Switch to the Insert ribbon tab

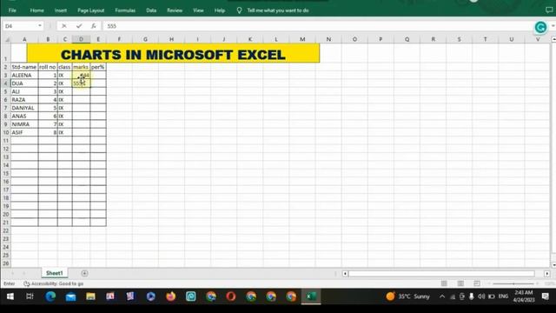61,10
